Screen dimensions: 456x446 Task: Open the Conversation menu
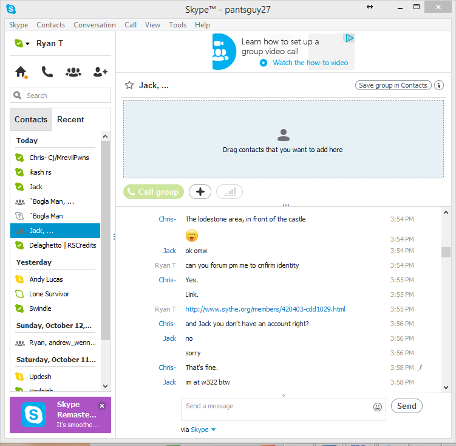[95, 25]
